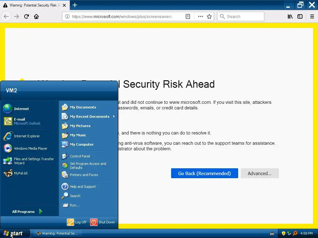Close the Warning: Potential Security Risk tab
Viewport: 318px width, 238px height.
(64, 5)
